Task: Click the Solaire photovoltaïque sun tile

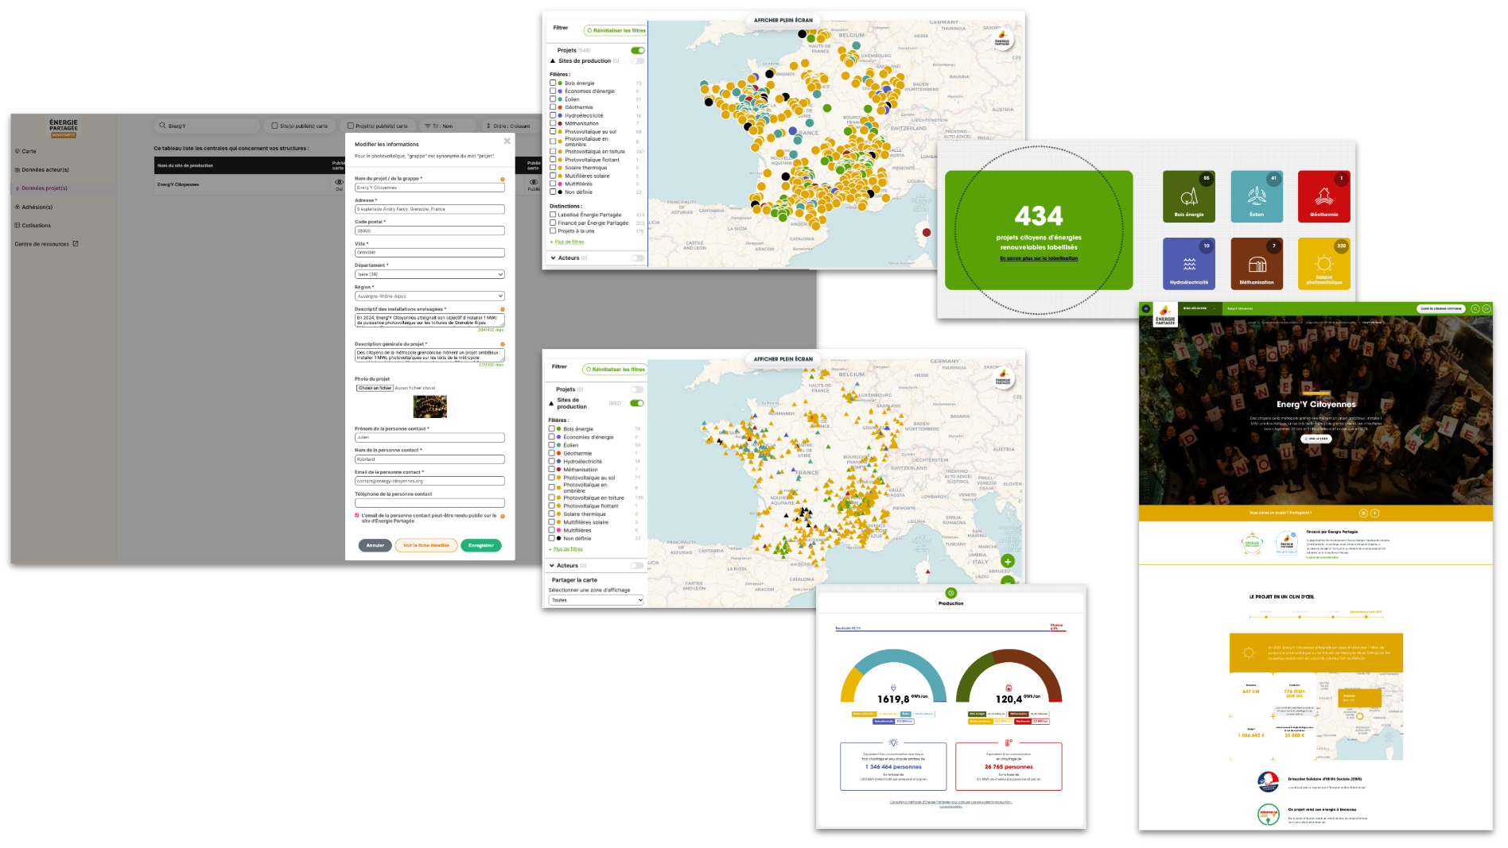Action: click(1323, 263)
